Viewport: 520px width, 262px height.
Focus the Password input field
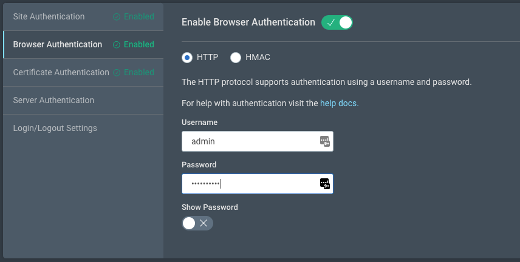click(x=249, y=184)
